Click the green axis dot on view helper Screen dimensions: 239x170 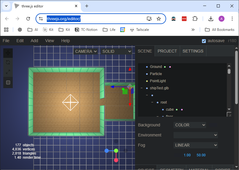[116, 151]
